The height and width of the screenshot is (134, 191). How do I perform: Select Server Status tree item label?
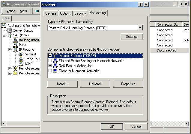coord(23,30)
